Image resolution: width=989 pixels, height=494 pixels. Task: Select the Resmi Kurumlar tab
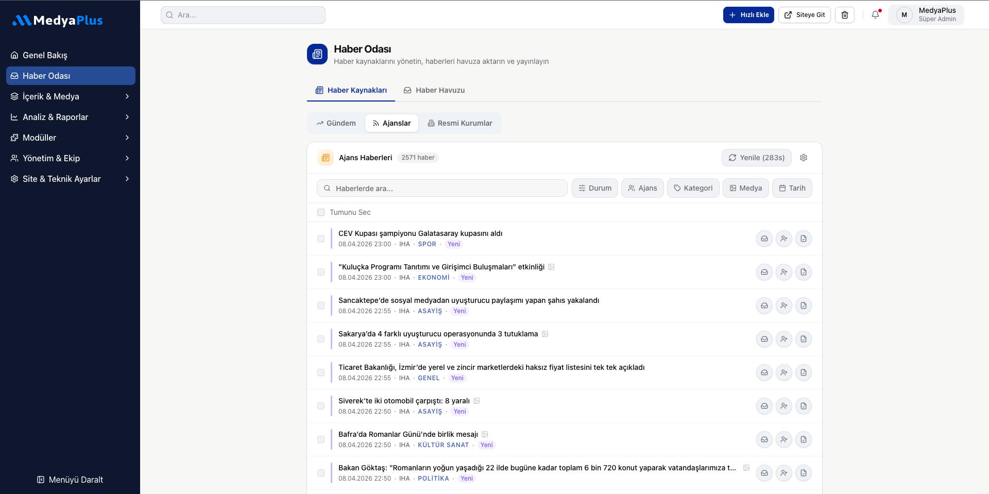pyautogui.click(x=459, y=123)
